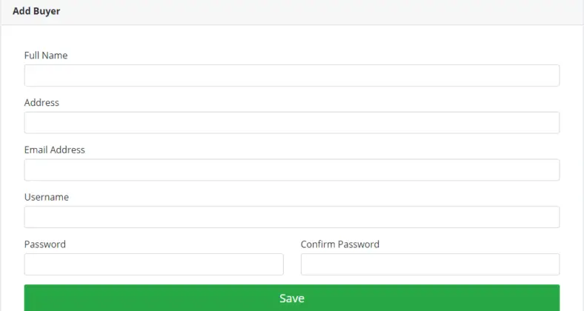The image size is (584, 311).
Task: Click the green Save button
Action: coord(291,298)
